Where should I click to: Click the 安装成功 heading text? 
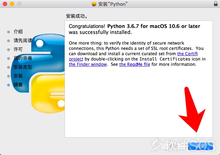point(77,16)
